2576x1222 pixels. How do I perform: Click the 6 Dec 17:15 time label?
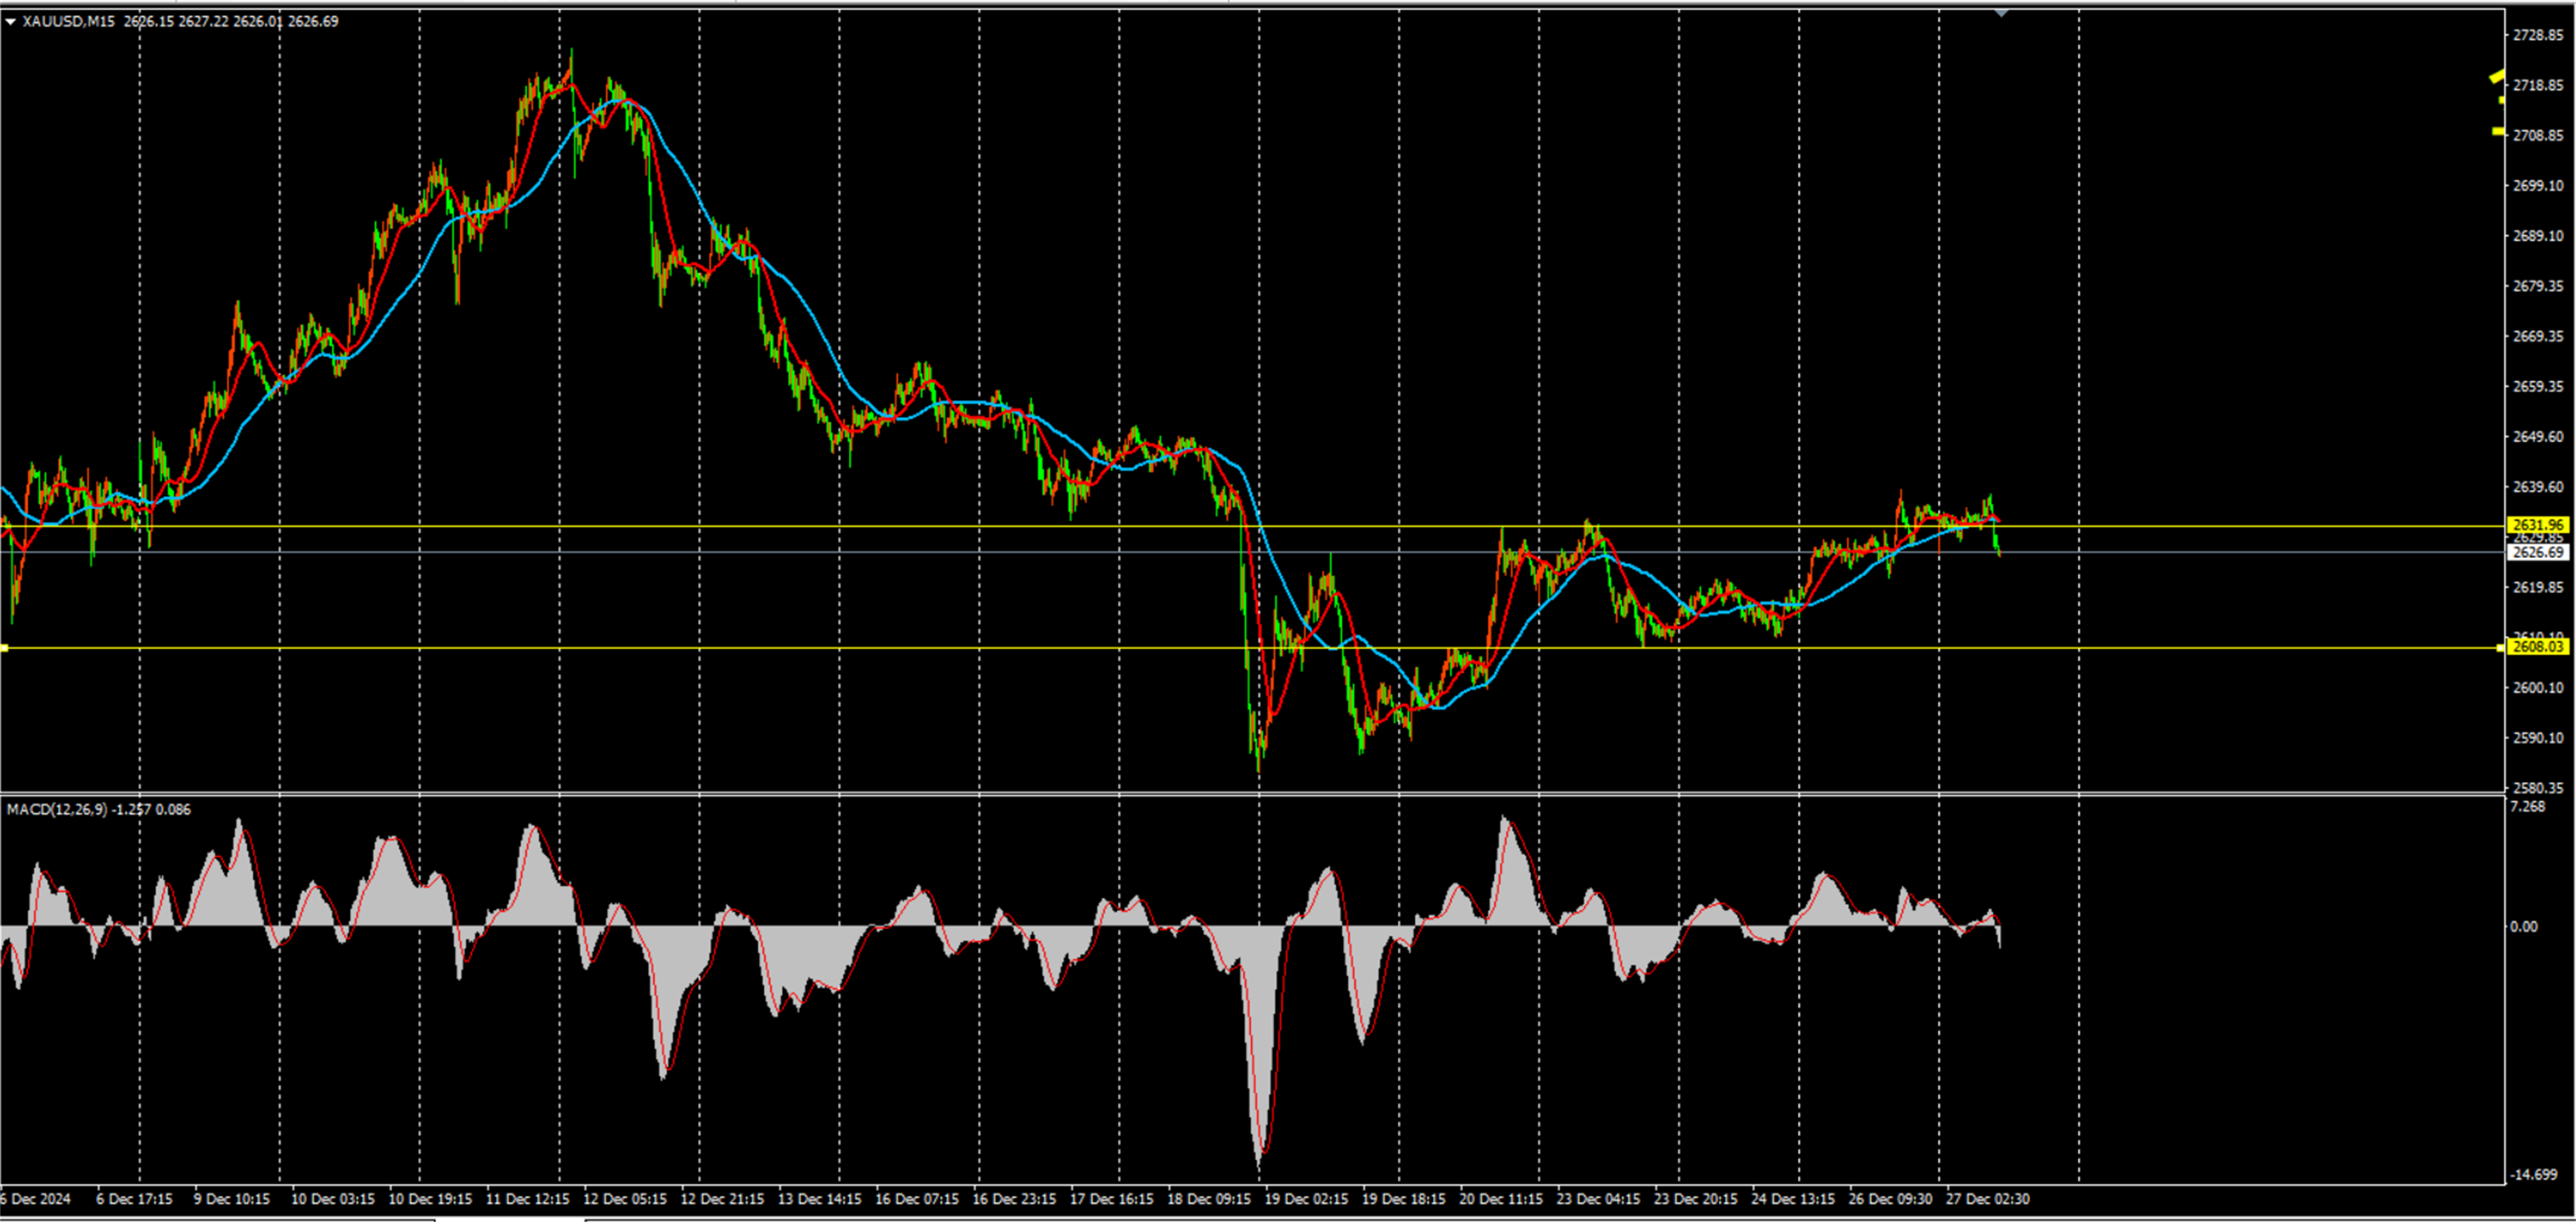point(134,1199)
